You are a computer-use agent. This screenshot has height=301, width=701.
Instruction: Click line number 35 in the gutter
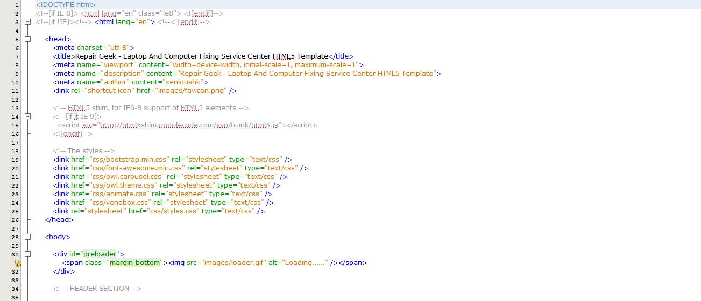click(x=15, y=297)
